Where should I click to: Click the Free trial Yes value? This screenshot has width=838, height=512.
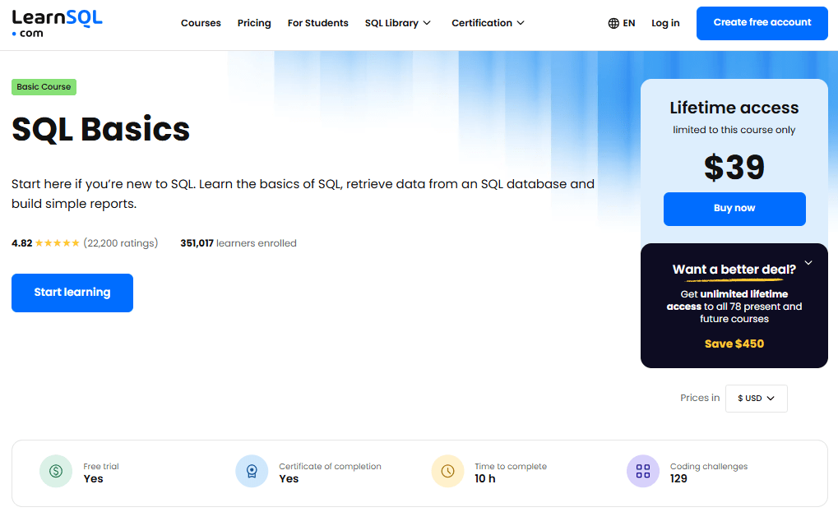(x=93, y=479)
